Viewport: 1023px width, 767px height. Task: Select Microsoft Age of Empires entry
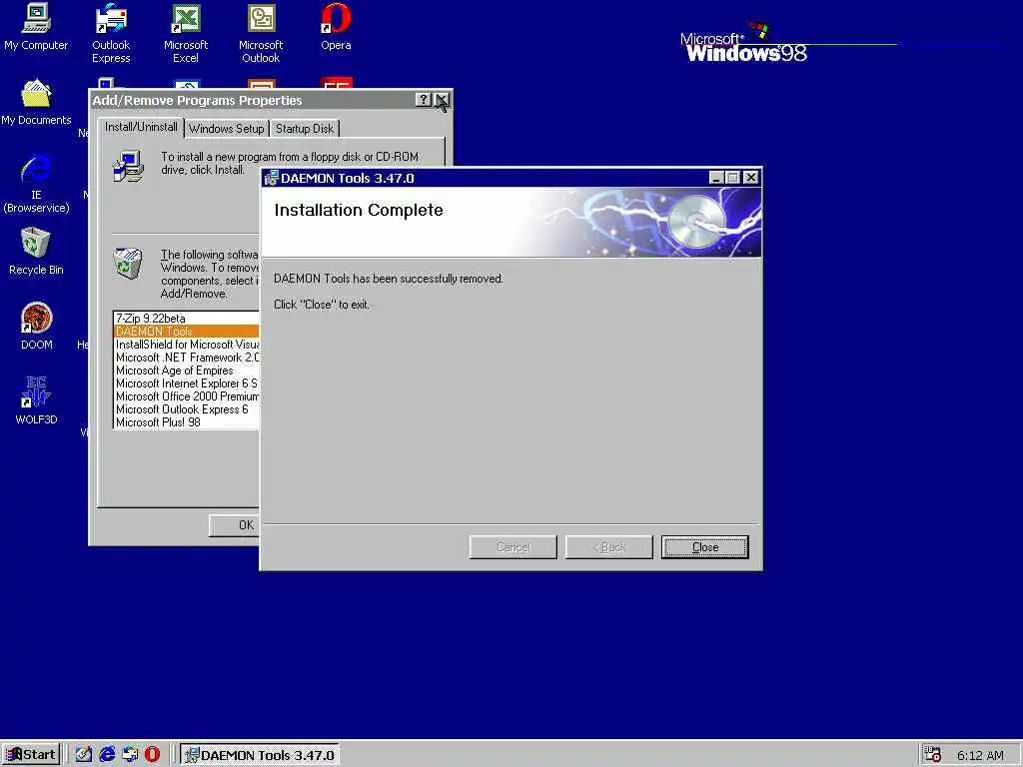tap(187, 371)
